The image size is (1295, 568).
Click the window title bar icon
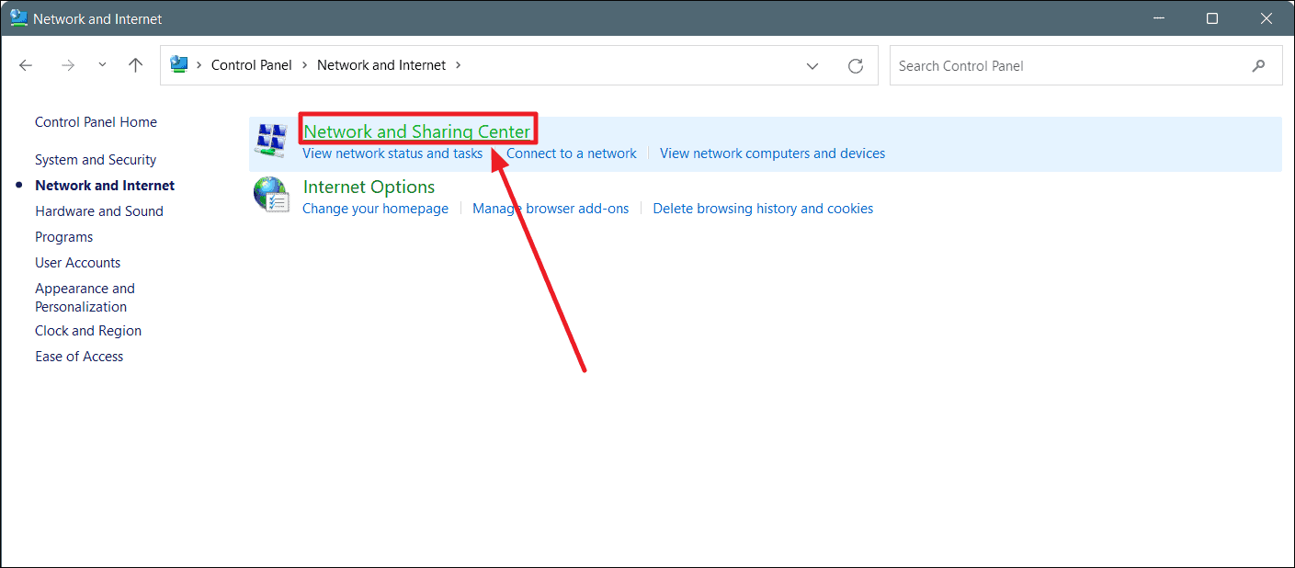[x=18, y=18]
